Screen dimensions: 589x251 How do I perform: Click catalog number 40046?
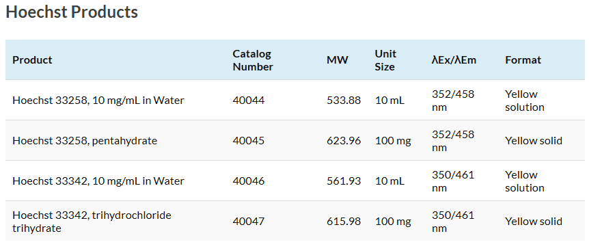tap(249, 181)
